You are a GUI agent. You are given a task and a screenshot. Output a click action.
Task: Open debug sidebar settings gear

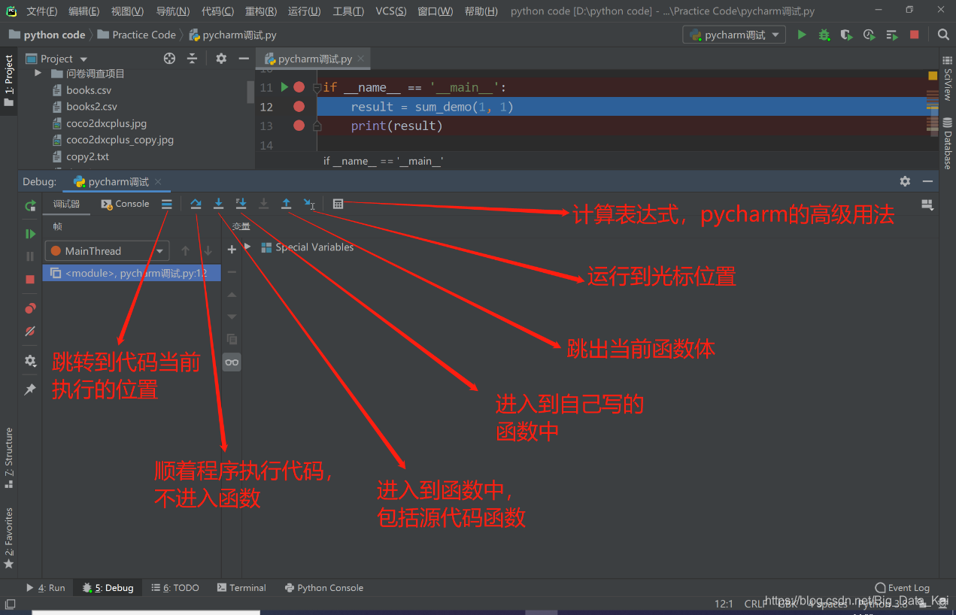tap(30, 361)
